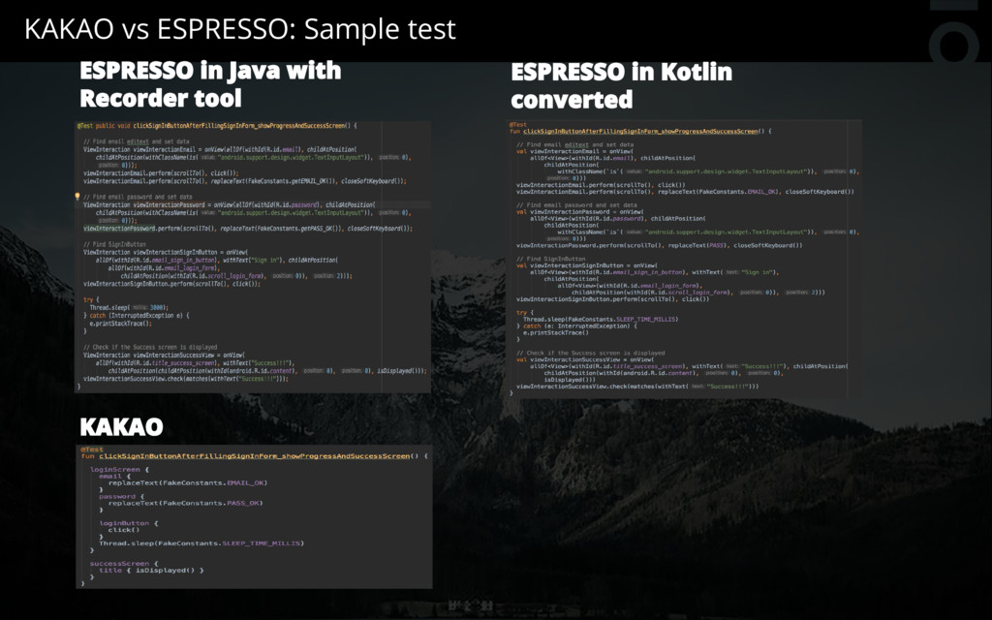Click "Thread.sleep( millis: 3000);" in Java snippet
This screenshot has height=620, width=992.
129,307
